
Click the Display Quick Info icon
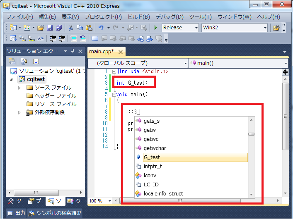click(x=31, y=38)
